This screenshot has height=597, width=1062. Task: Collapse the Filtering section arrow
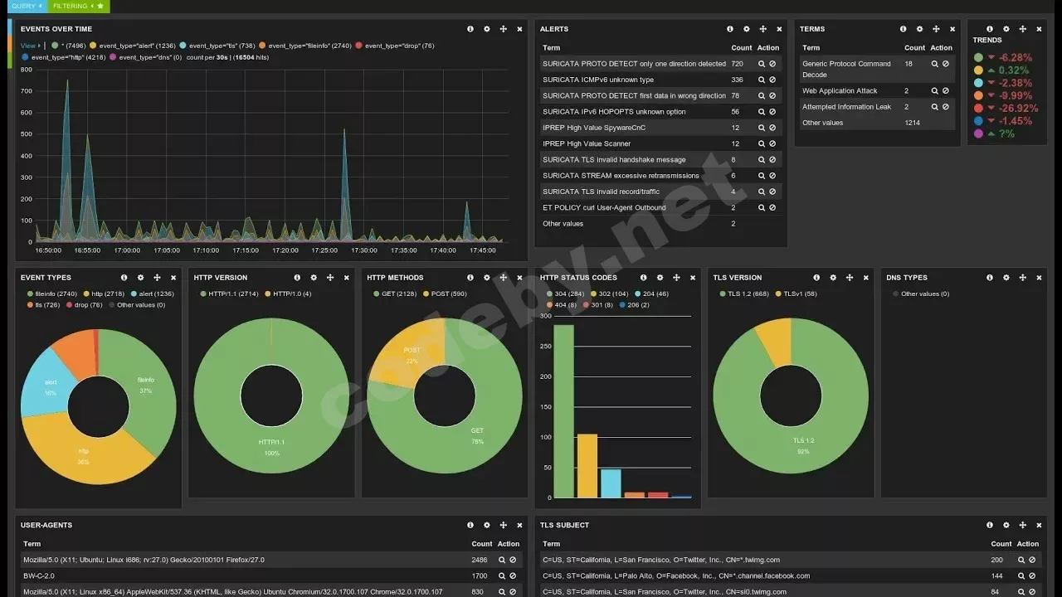pos(91,6)
